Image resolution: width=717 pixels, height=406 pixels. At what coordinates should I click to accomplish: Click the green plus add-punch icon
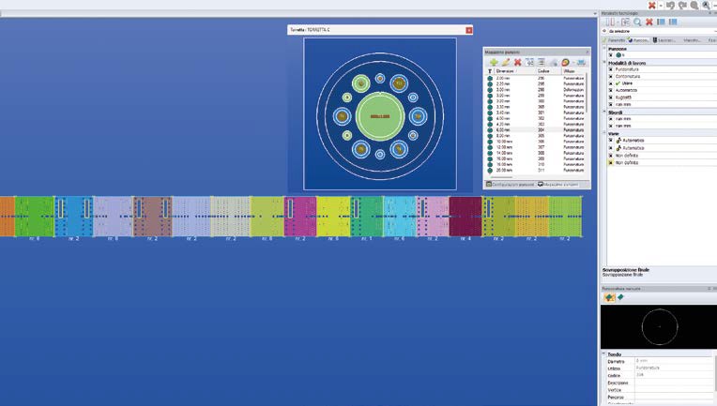pos(494,62)
